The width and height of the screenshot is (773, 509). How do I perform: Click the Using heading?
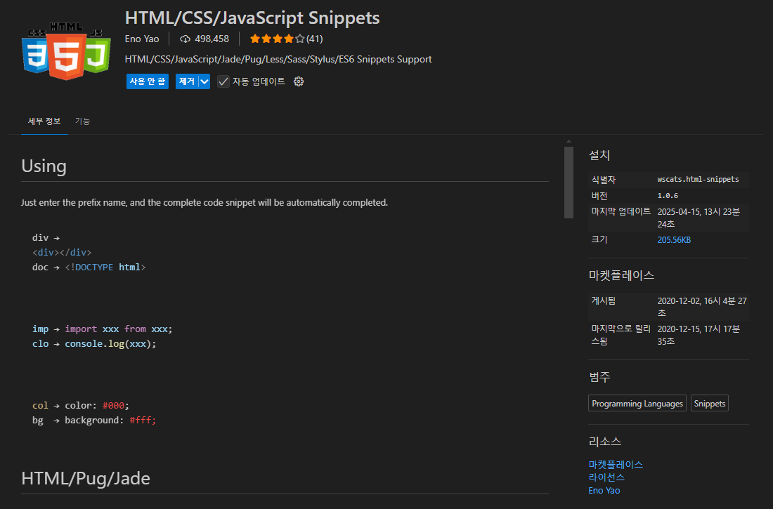(44, 166)
